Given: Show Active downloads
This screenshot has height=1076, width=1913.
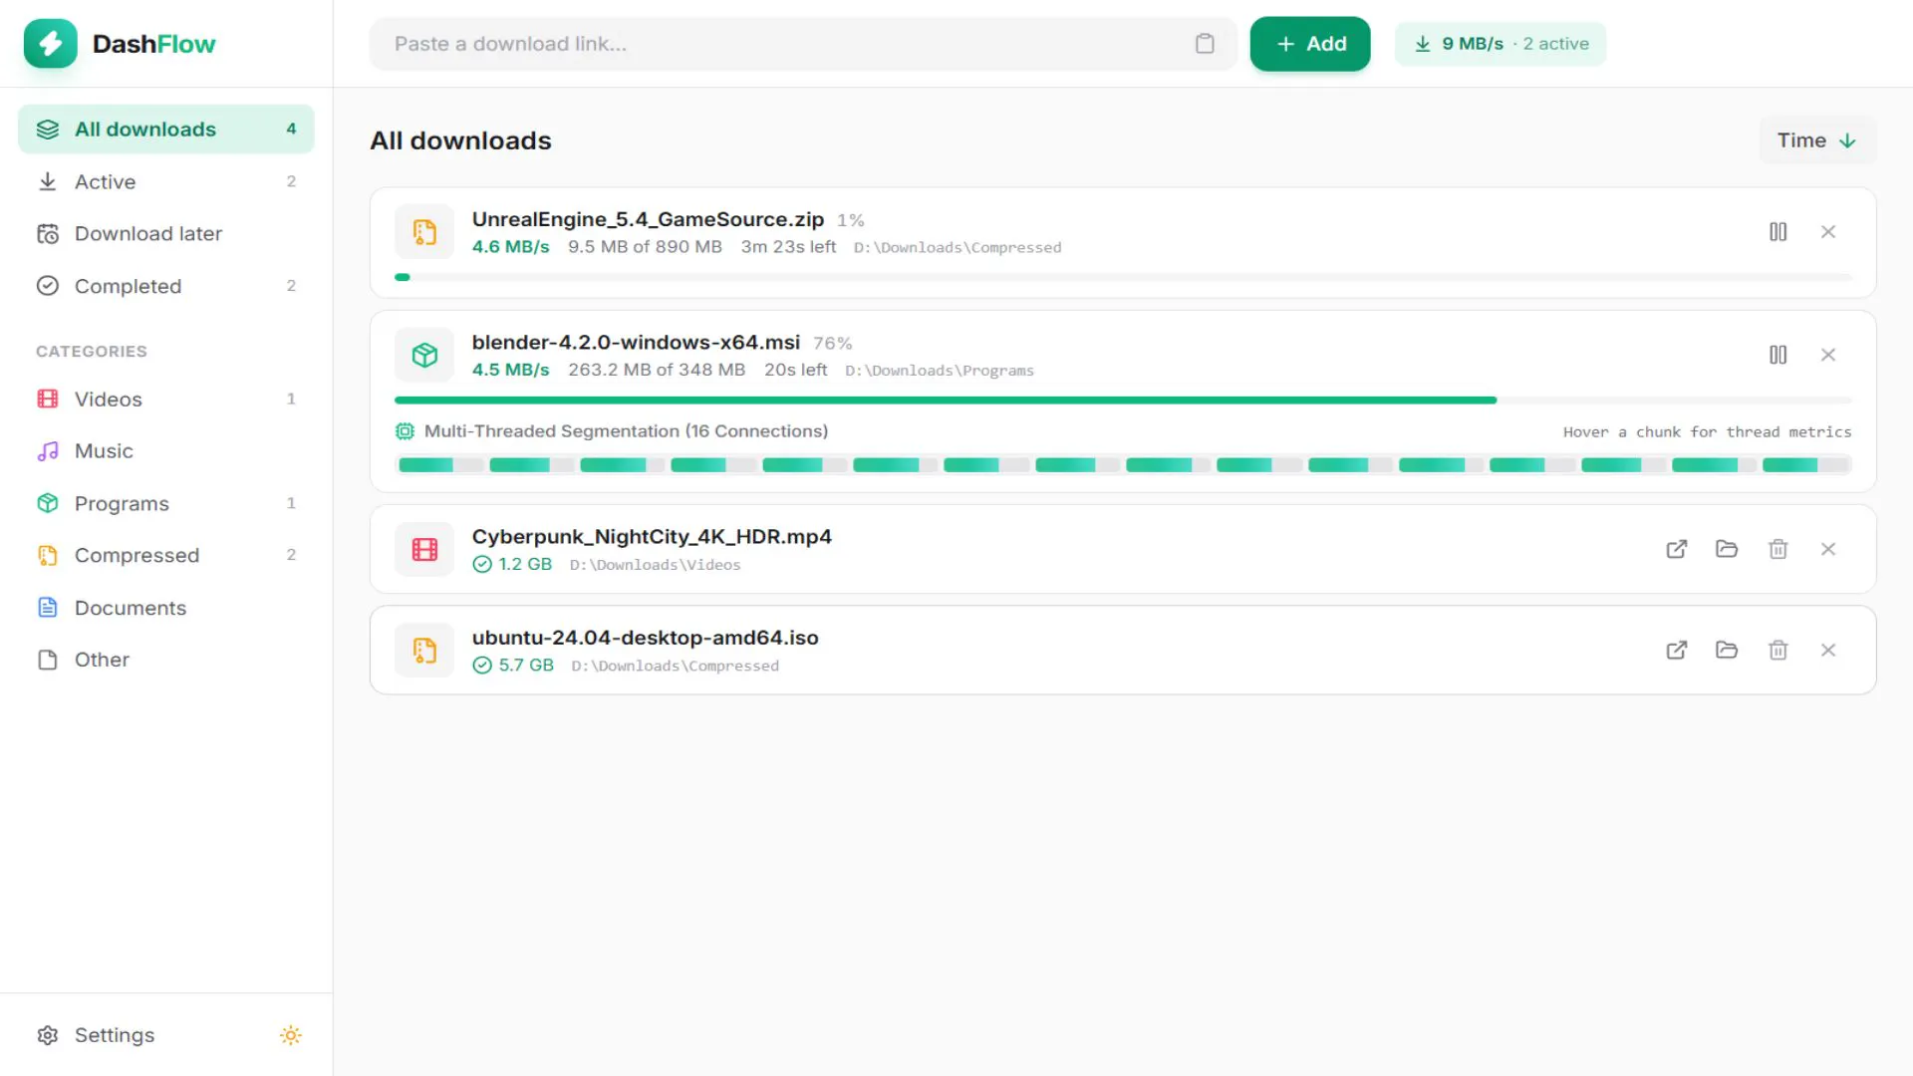Looking at the screenshot, I should click(x=166, y=181).
